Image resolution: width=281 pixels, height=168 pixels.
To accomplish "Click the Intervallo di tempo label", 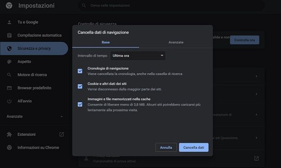I will [92, 56].
